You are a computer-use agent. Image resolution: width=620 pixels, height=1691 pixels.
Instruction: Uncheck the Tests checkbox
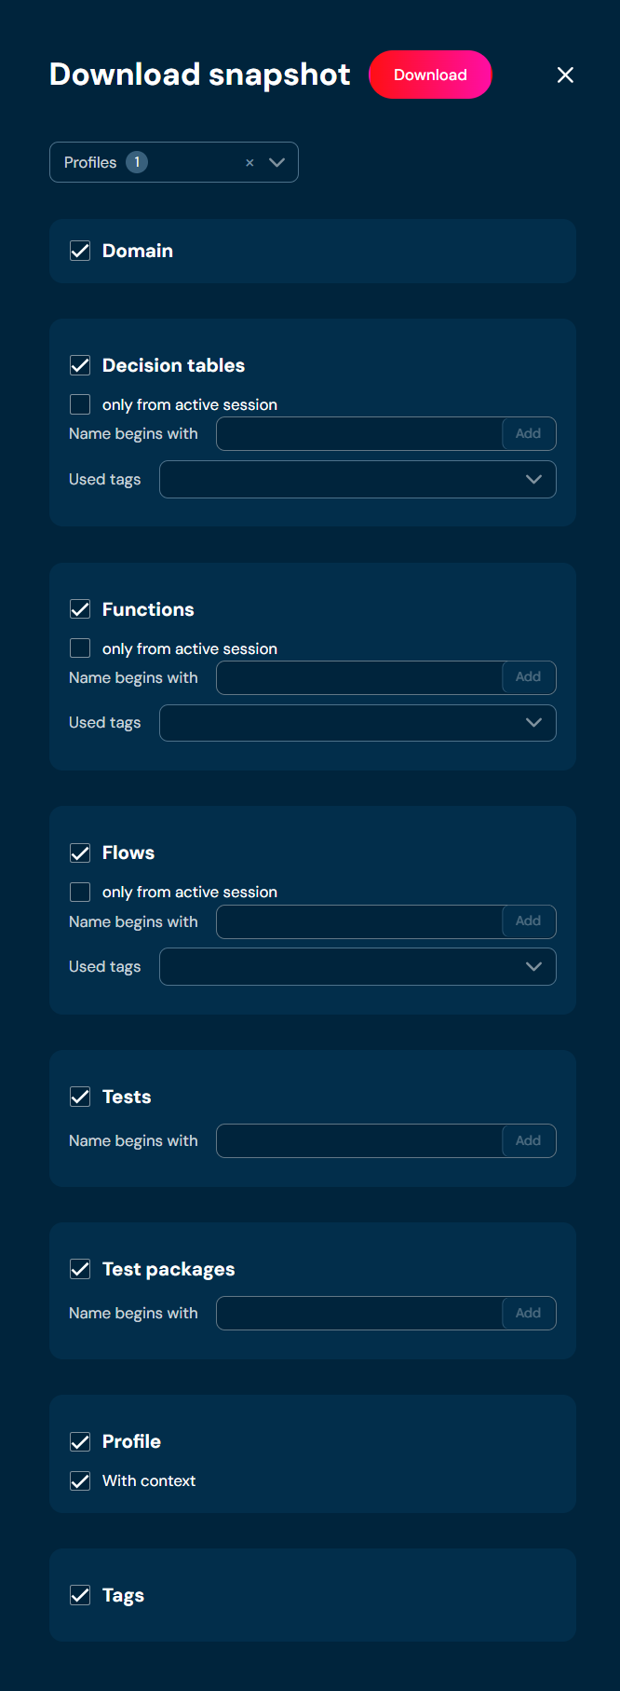click(x=80, y=1097)
